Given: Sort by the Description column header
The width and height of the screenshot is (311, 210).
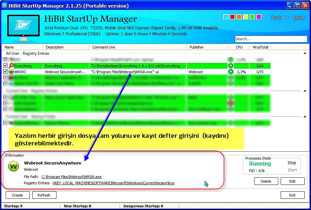Looking at the screenshot, I should pyautogui.click(x=55, y=47).
